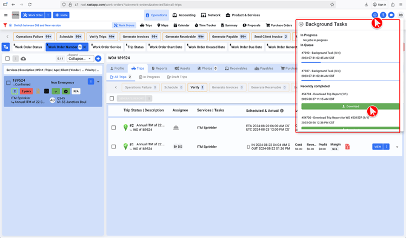This screenshot has height=238, width=406.
Task: Click the red PDF icon on trip #1
Action: coord(347,147)
